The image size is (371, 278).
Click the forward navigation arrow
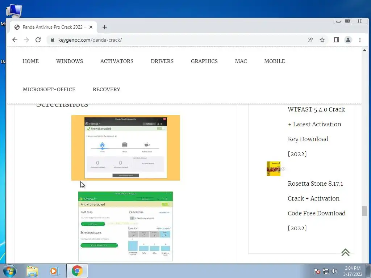coord(26,40)
